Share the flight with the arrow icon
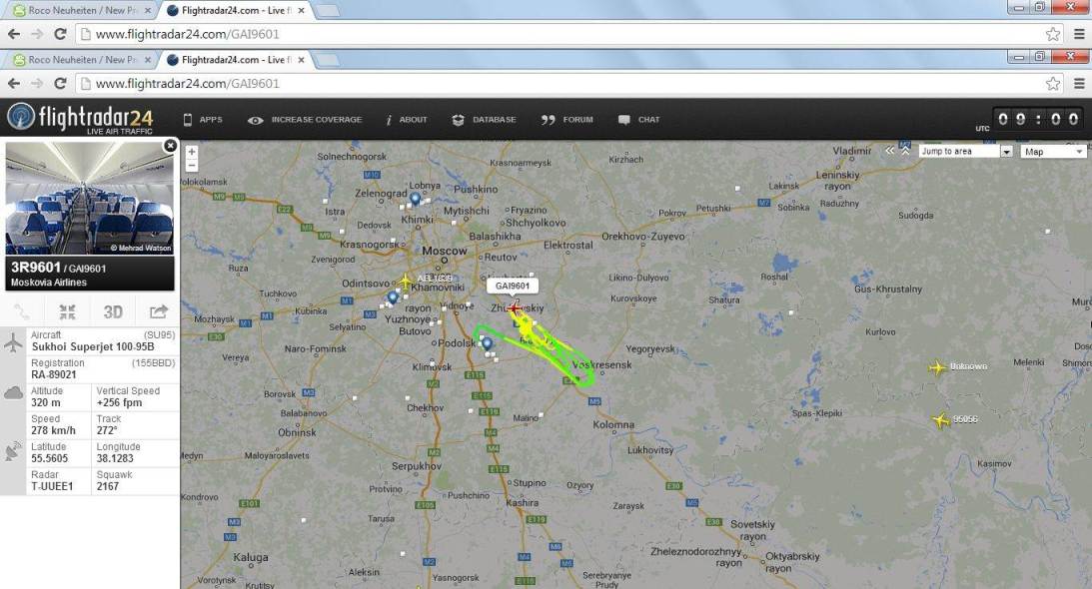 tap(159, 311)
